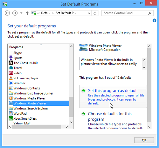The height and width of the screenshot is (148, 159).
Task: Click the WordPad document icon
Action: point(11,113)
